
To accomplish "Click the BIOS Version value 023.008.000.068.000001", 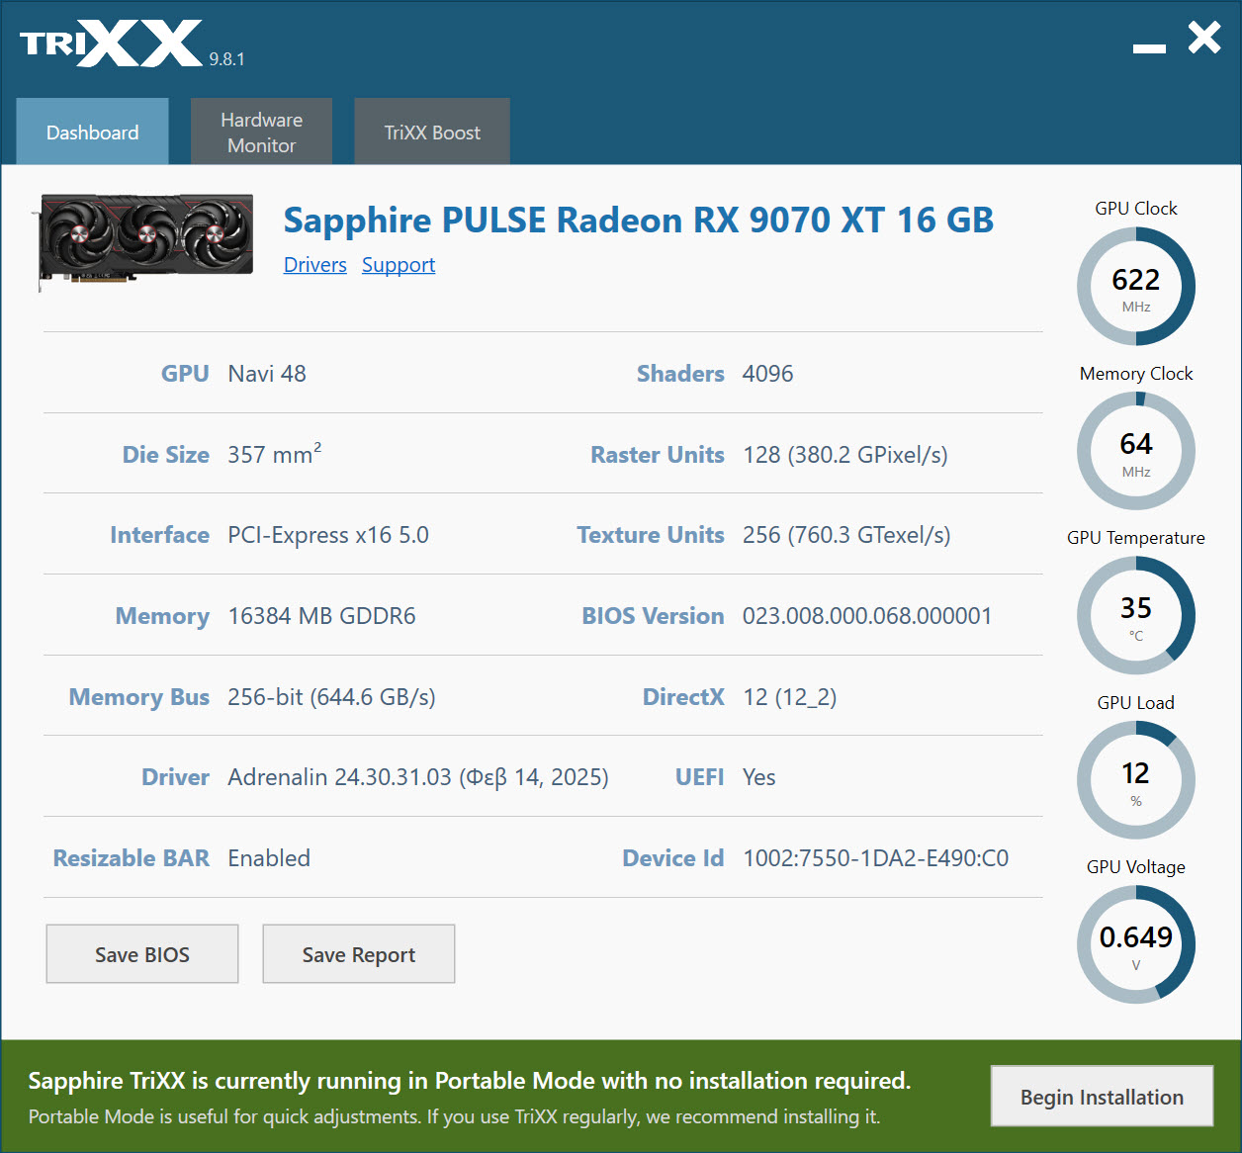I will click(x=867, y=616).
